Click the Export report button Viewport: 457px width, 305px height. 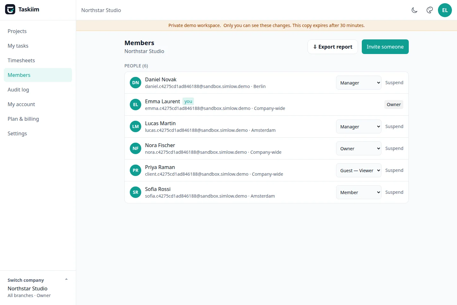coord(333,47)
